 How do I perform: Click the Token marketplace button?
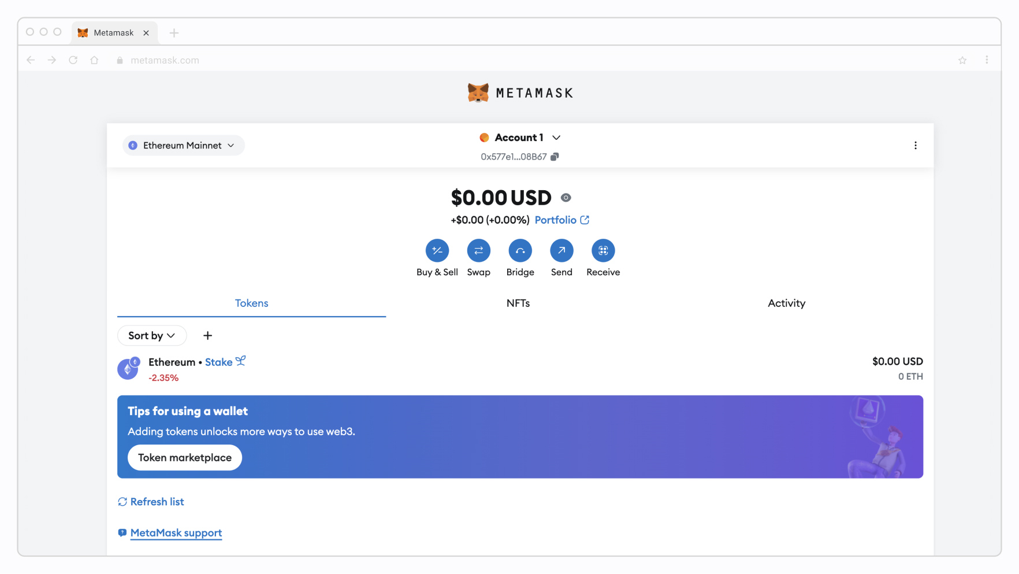click(x=185, y=457)
